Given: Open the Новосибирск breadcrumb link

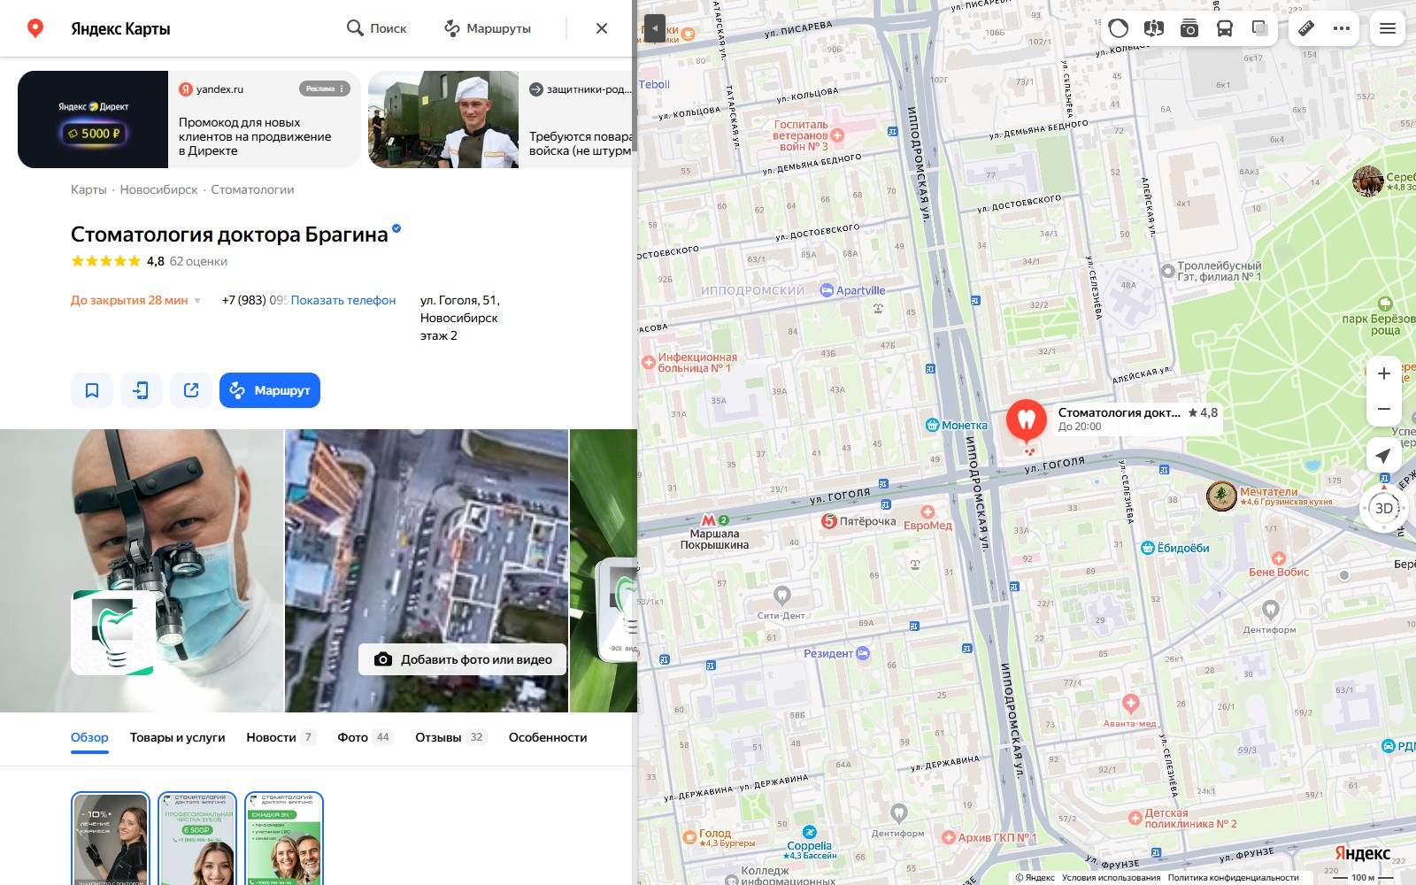Looking at the screenshot, I should (158, 189).
